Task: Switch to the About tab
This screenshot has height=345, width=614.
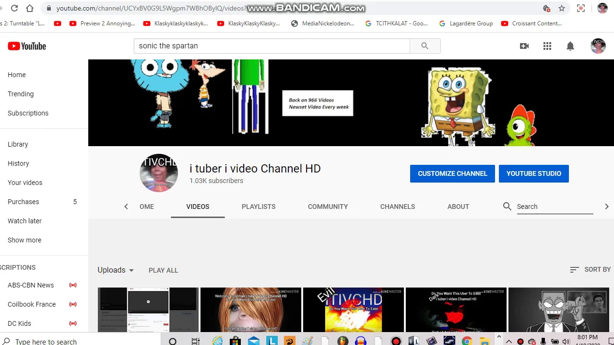Action: (458, 207)
